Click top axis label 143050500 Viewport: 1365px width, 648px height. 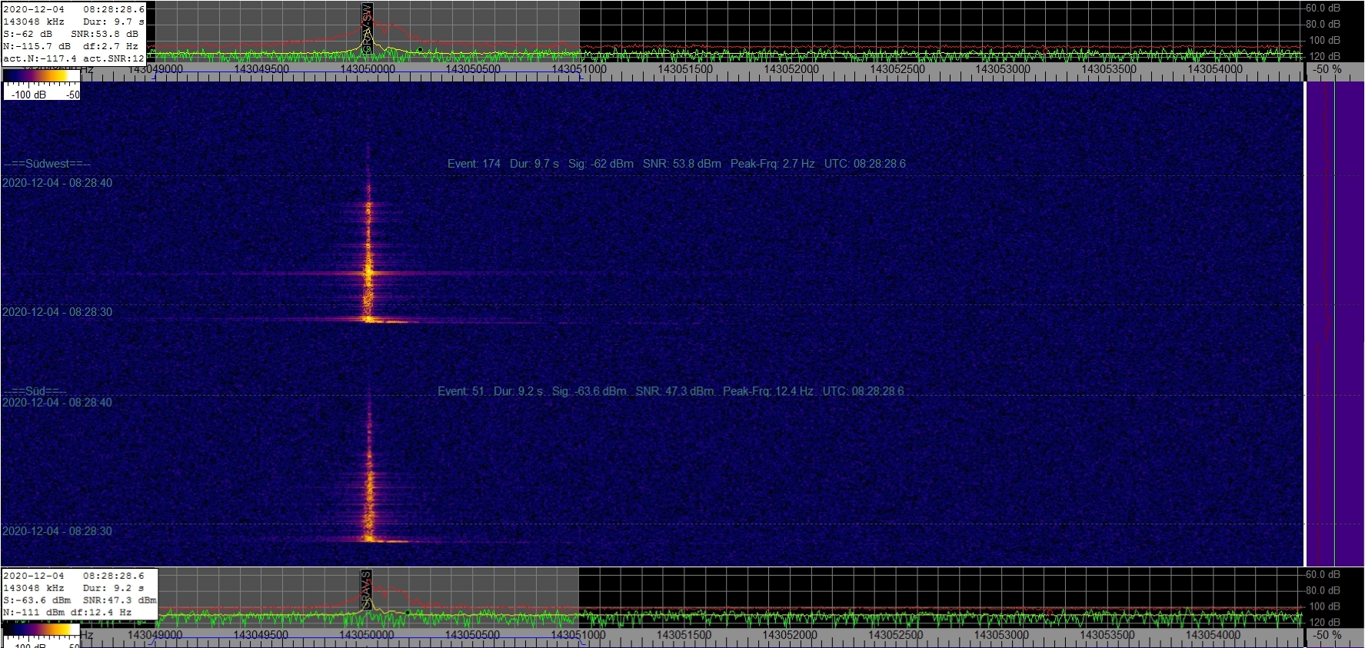(473, 69)
